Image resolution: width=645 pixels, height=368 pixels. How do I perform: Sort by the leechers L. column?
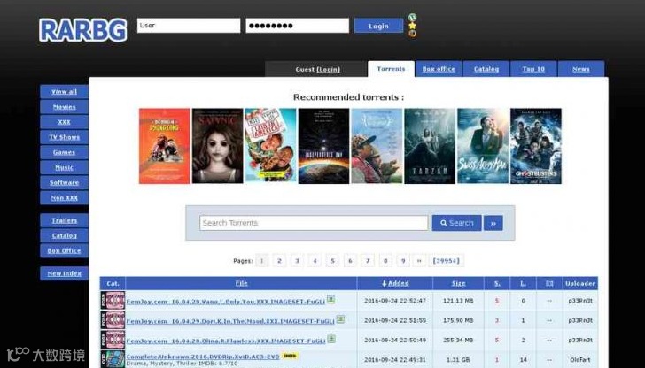[524, 283]
